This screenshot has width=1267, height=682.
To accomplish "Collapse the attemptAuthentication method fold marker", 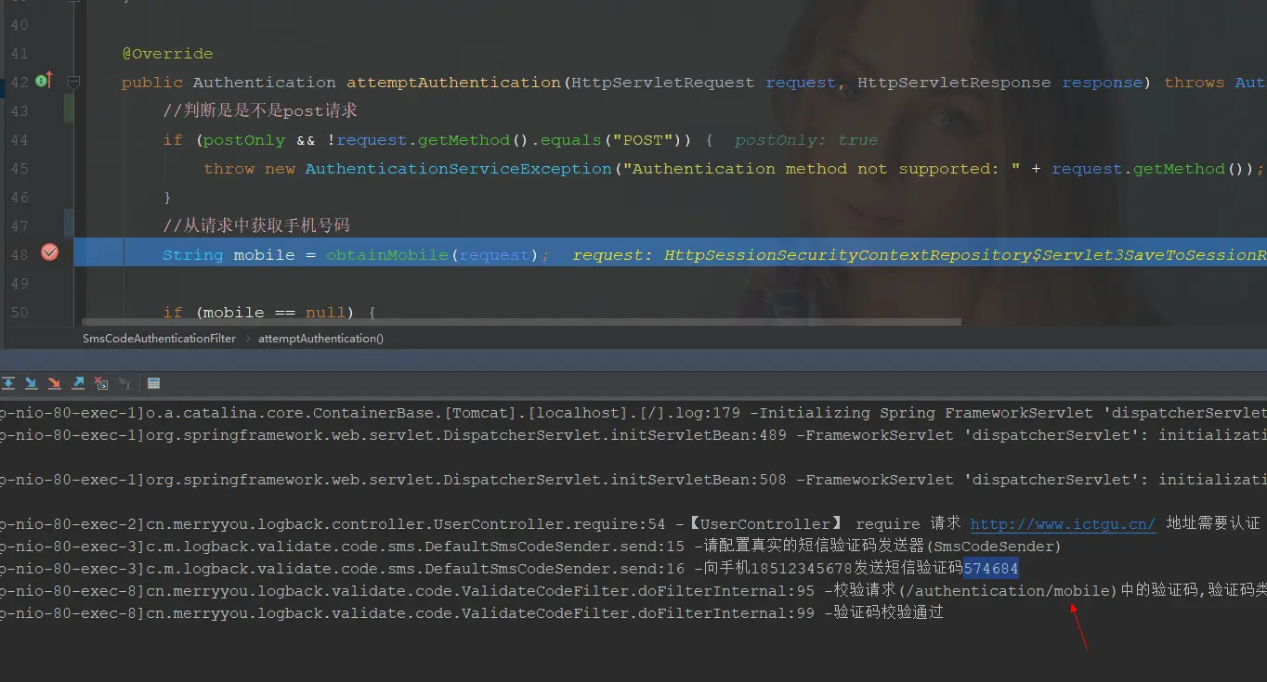I will pyautogui.click(x=73, y=83).
